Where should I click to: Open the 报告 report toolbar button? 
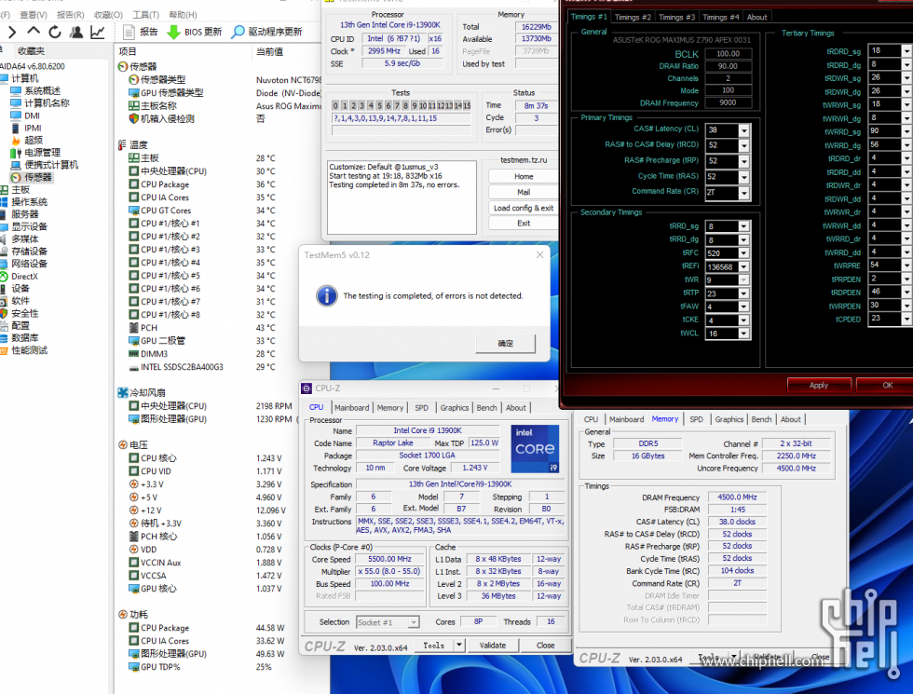click(141, 32)
